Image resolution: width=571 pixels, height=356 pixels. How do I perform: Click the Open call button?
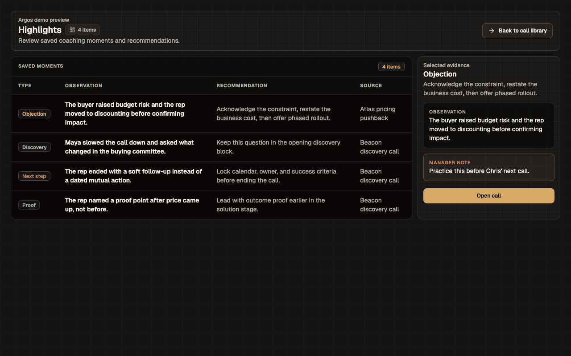coord(489,196)
